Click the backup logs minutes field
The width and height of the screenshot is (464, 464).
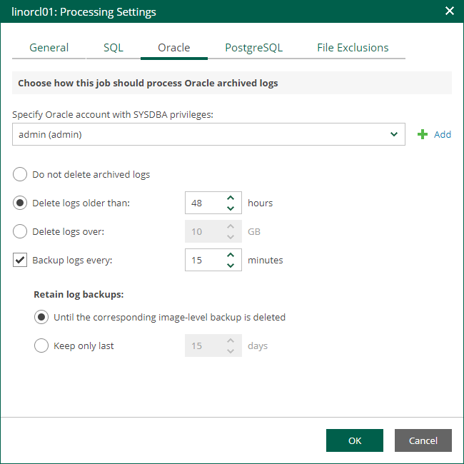coord(203,260)
